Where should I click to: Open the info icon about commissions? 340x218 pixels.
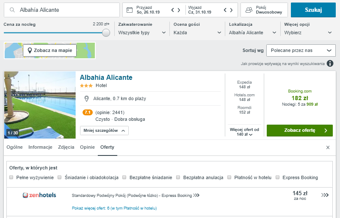pos(330,63)
